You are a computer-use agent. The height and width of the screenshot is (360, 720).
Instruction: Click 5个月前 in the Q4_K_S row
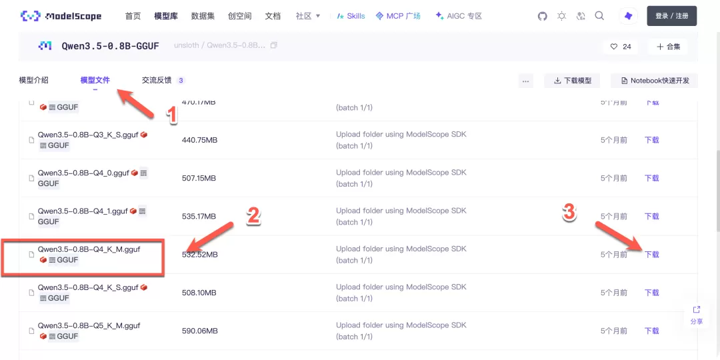tap(613, 293)
